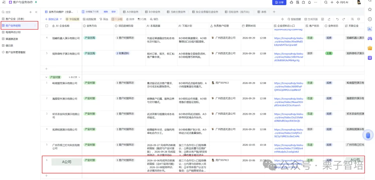Viewport: 375px width, 180px height.
Task: Open 生成页面 generate page
Action: tap(311, 19)
